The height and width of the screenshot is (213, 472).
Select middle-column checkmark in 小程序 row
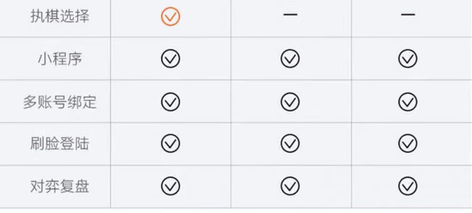[x=290, y=59]
